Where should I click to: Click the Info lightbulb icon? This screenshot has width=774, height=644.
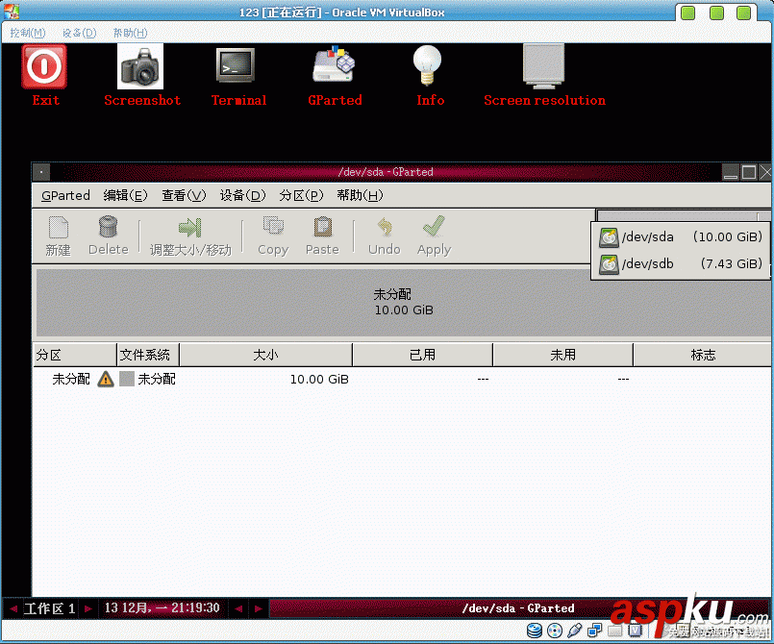point(428,65)
